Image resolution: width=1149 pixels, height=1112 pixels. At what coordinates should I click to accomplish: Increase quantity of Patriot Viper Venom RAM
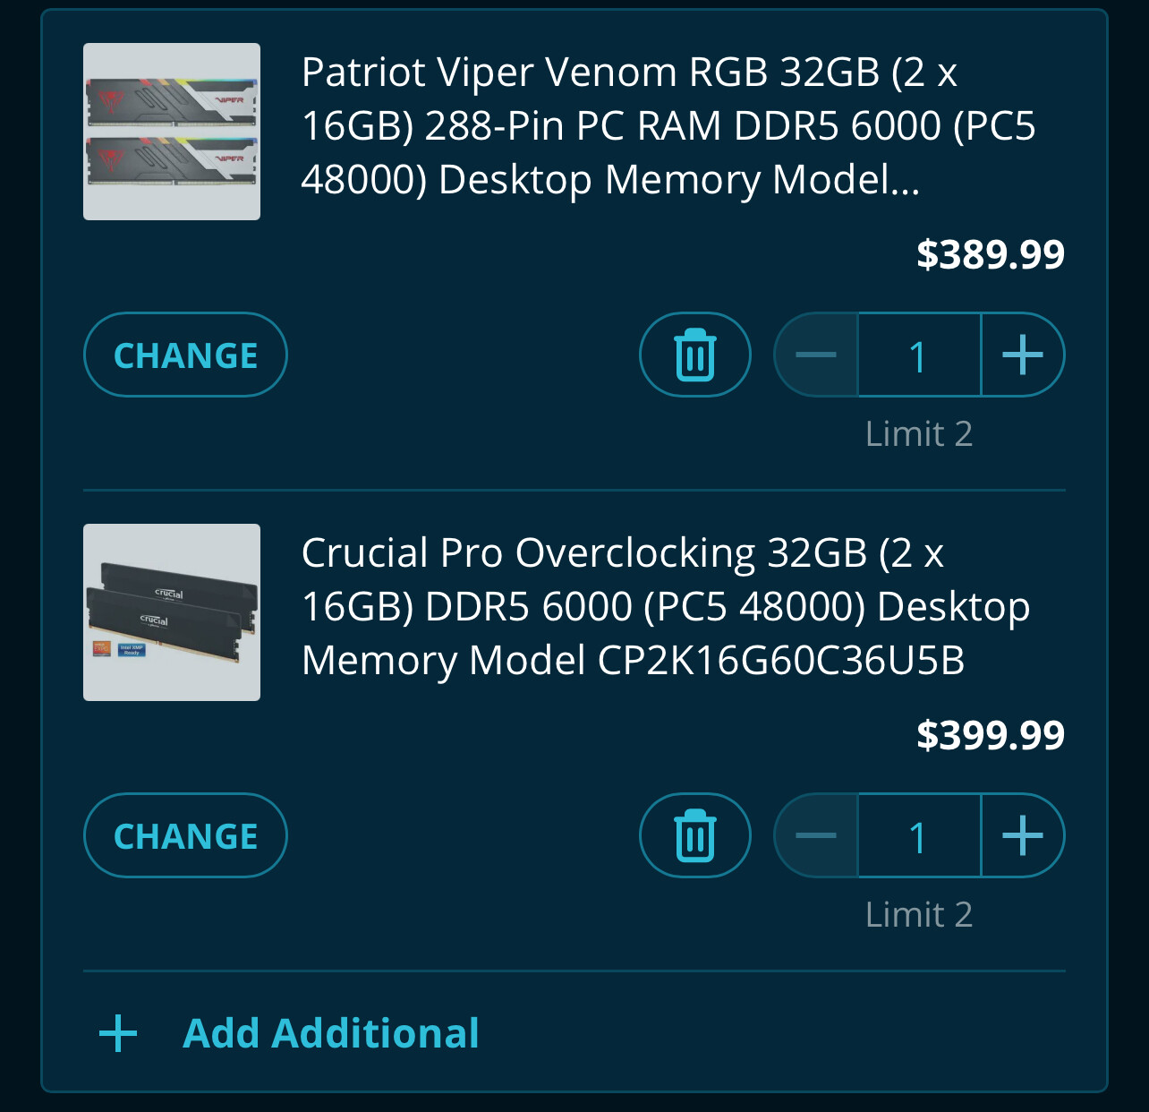(x=1022, y=355)
